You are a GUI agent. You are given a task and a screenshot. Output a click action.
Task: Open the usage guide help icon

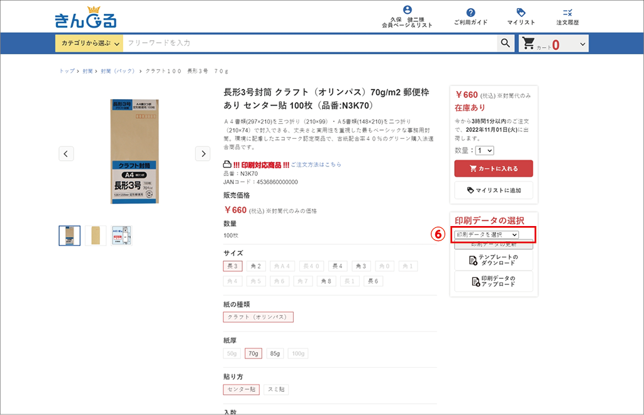[x=470, y=13]
